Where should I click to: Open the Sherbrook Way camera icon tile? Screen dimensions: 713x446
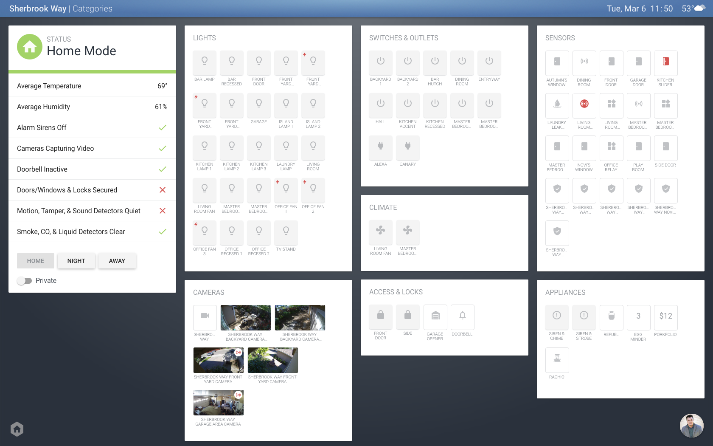pos(205,318)
